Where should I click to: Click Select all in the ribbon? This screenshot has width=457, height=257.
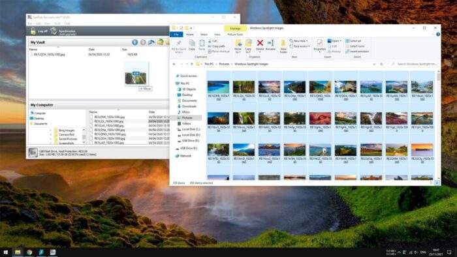(x=353, y=41)
